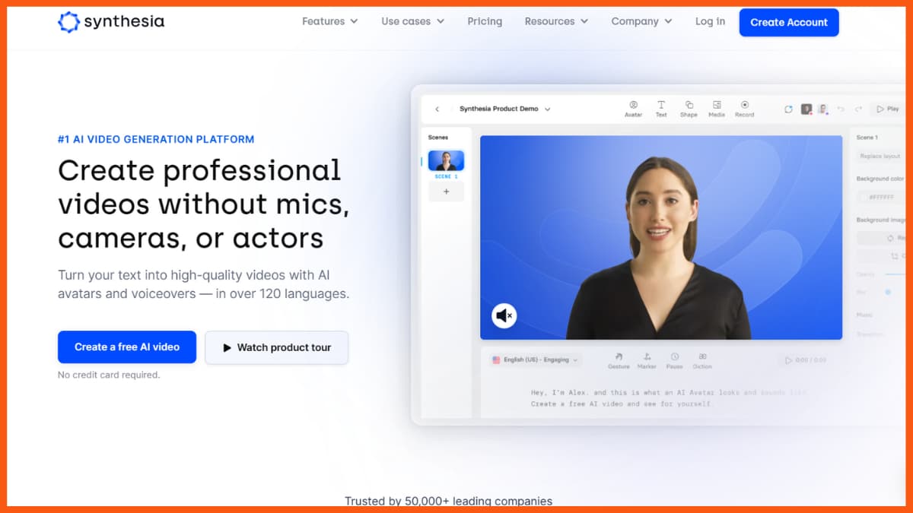Click the Pause icon under the video
Image resolution: width=913 pixels, height=513 pixels.
point(674,360)
